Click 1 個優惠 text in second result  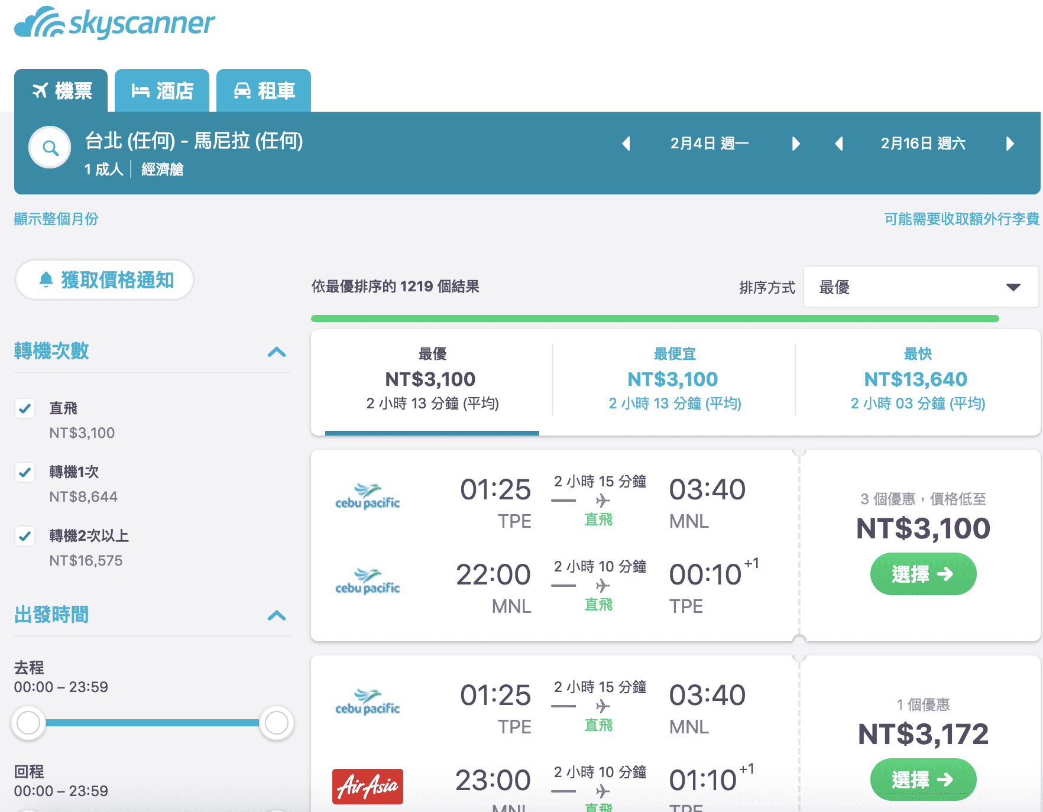pyautogui.click(x=923, y=705)
